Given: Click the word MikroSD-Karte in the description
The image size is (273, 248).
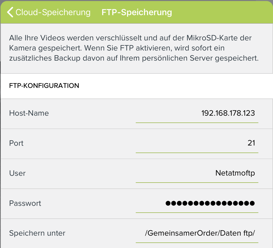Looking at the screenshot, I should pyautogui.click(x=212, y=38).
